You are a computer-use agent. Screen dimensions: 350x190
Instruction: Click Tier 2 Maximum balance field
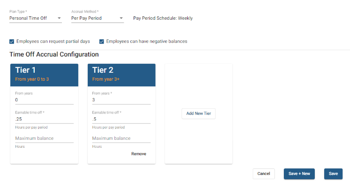[x=121, y=138]
